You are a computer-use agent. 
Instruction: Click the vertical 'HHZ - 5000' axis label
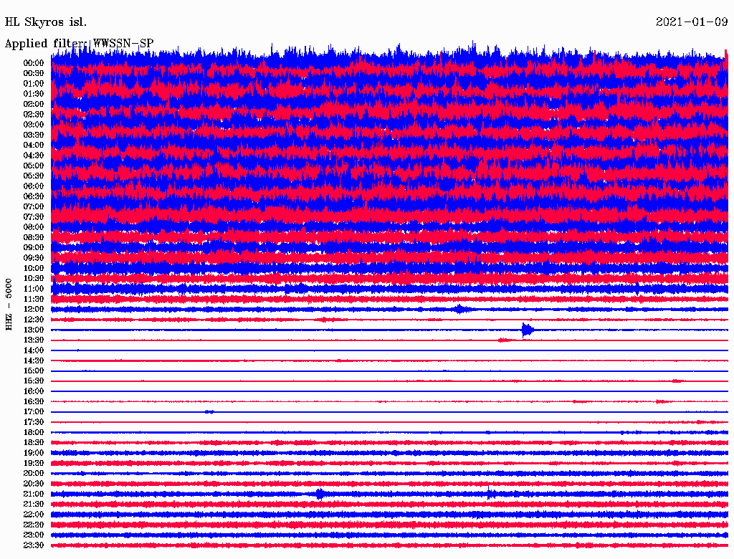9,304
